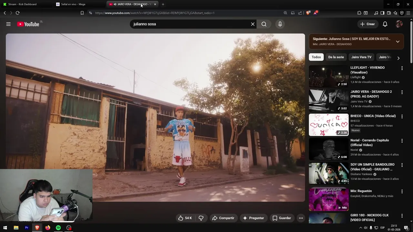The height and width of the screenshot is (232, 413).
Task: Open Windows Start menu
Action: point(5,228)
